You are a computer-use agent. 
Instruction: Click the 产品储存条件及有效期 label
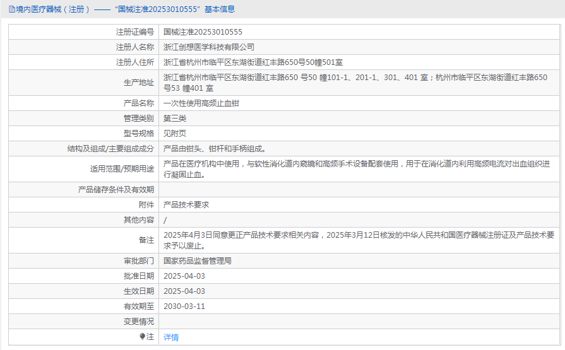coord(116,190)
